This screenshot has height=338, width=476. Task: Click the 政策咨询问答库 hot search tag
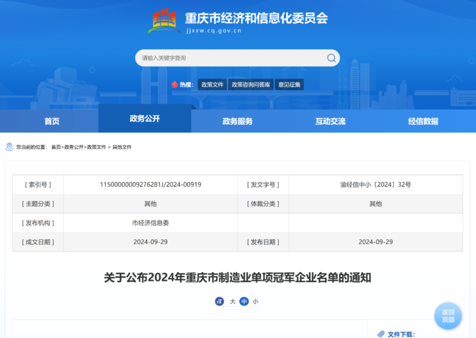pyautogui.click(x=251, y=84)
